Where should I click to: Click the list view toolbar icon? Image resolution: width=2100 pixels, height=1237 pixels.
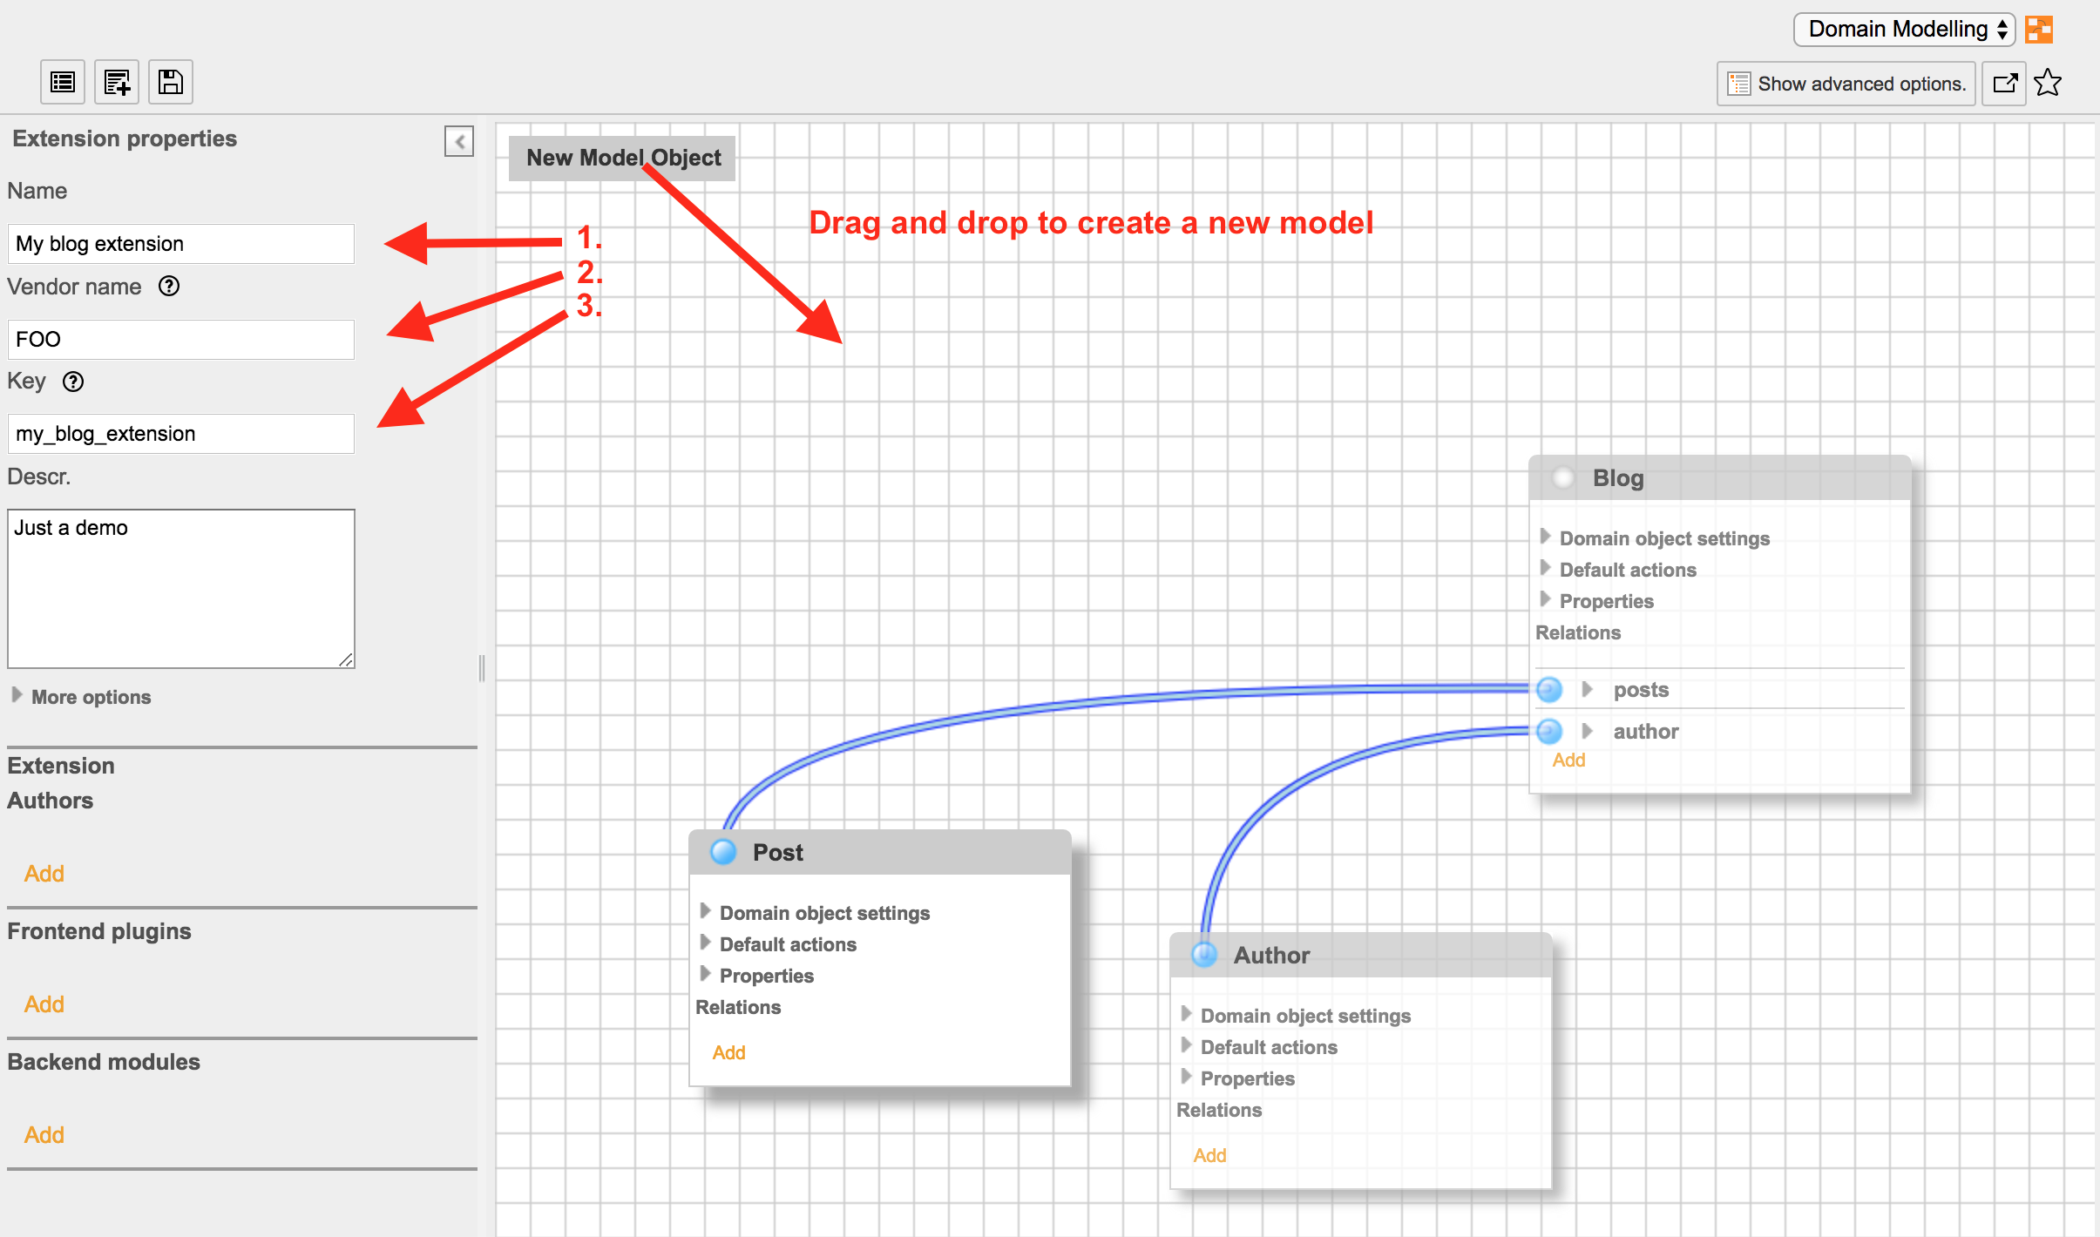tap(63, 83)
